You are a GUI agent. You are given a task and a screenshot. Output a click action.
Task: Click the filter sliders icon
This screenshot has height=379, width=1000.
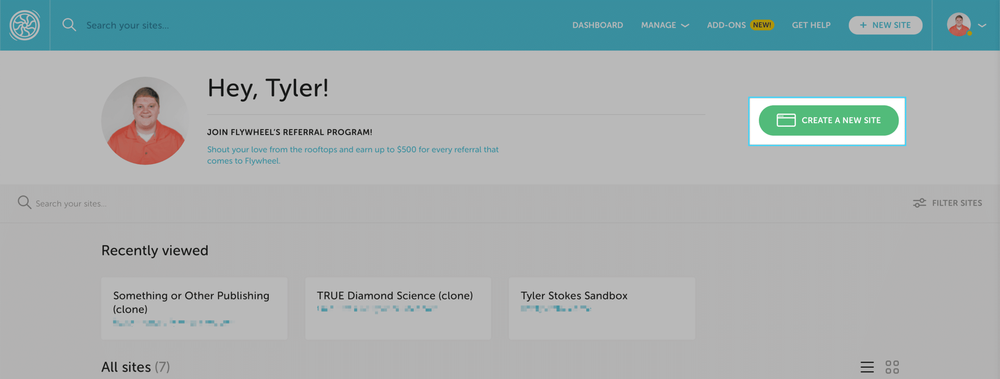919,203
